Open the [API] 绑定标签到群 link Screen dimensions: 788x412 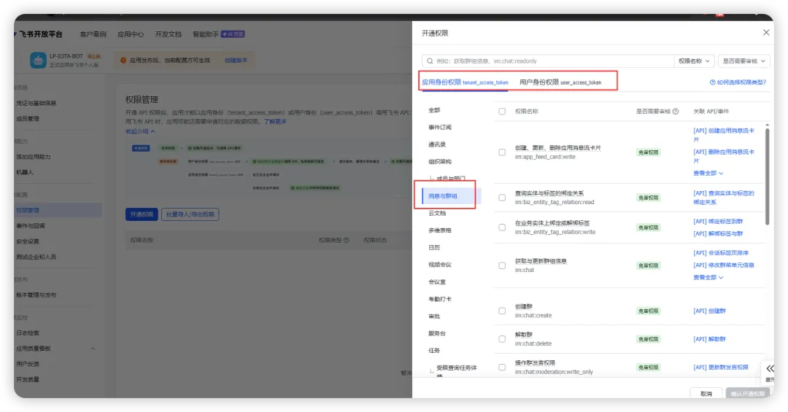pyautogui.click(x=718, y=221)
